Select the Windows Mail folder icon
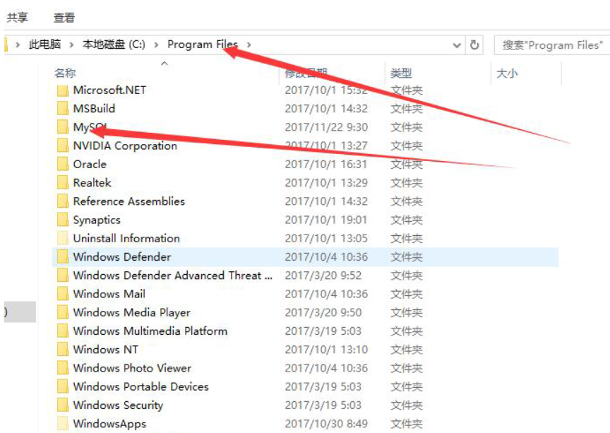The width and height of the screenshot is (610, 433). [x=63, y=294]
